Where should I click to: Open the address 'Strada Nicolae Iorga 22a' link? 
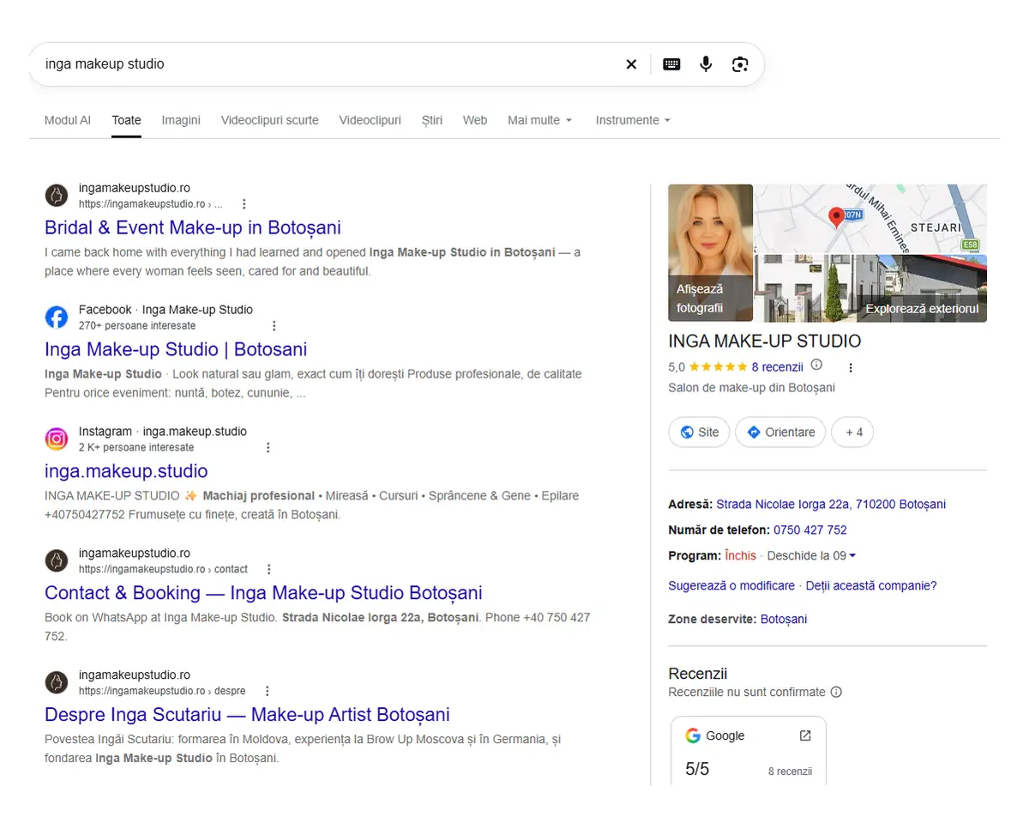[831, 505]
